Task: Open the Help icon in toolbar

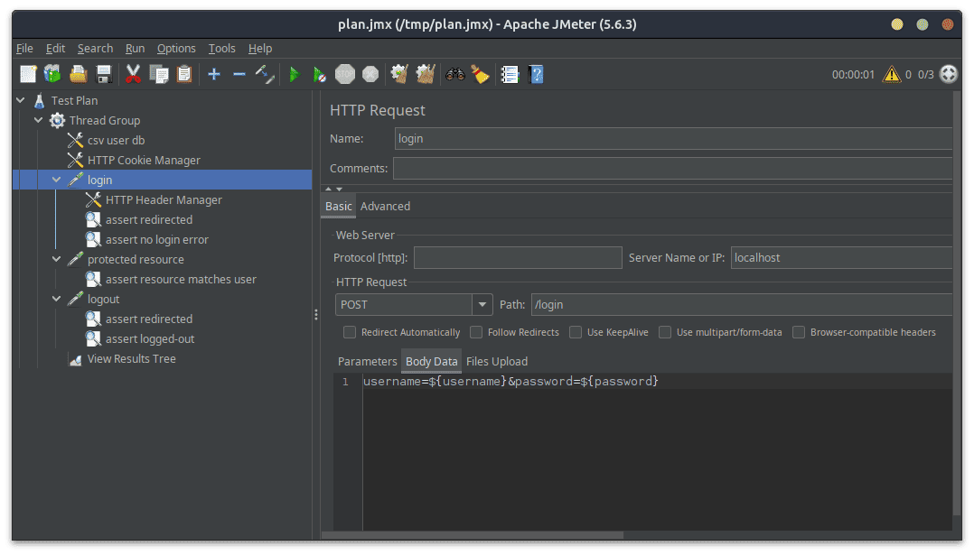Action: point(536,75)
